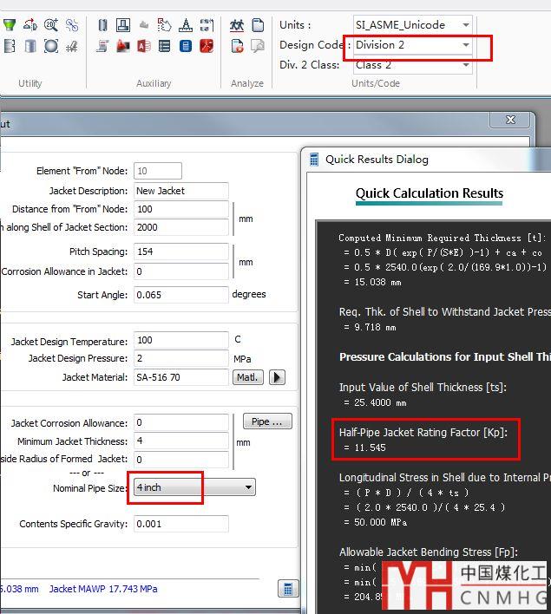Click the '= 50.000 MPa' result value
Image resolution: width=551 pixels, height=614 pixels.
[x=376, y=522]
